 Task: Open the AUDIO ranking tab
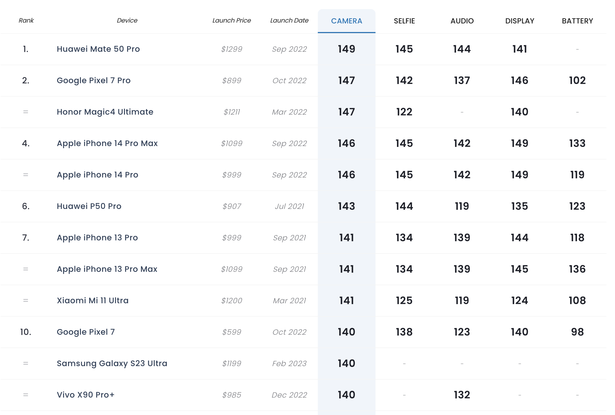tap(462, 21)
